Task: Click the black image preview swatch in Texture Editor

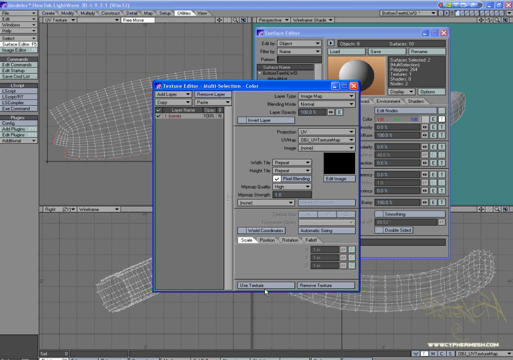Action: coord(339,162)
